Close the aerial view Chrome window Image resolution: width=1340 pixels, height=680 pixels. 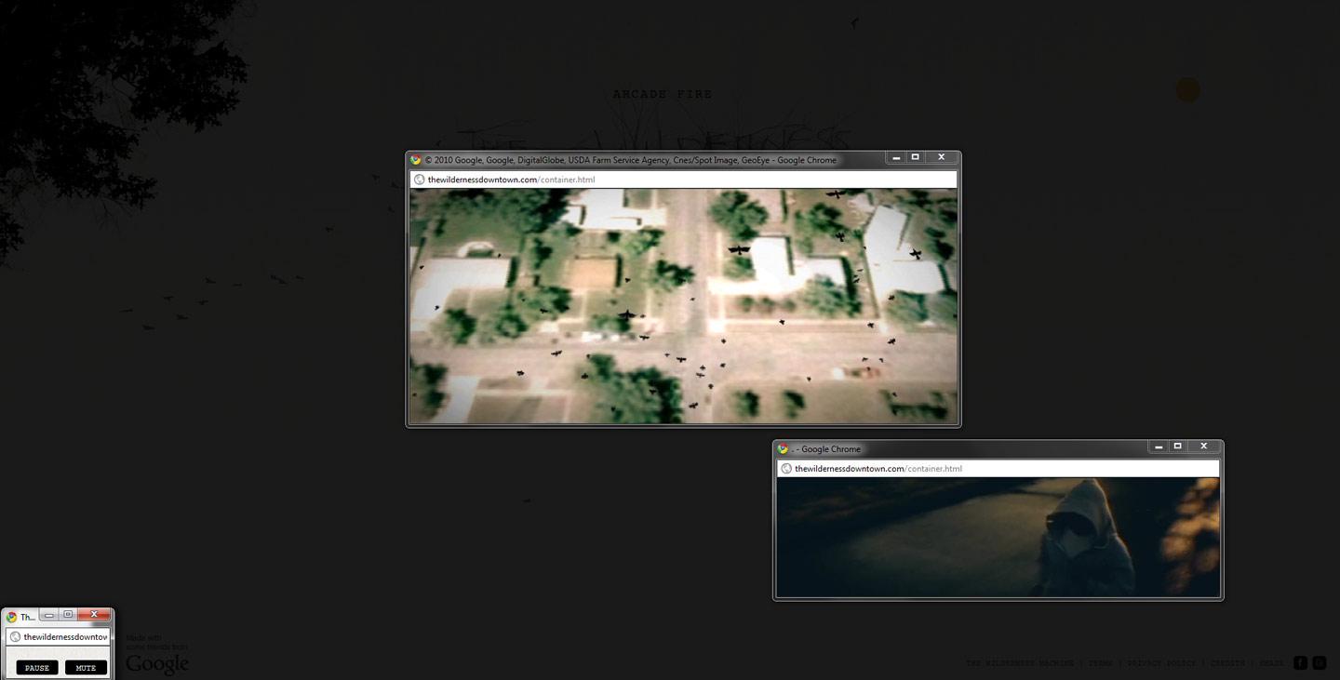click(941, 158)
